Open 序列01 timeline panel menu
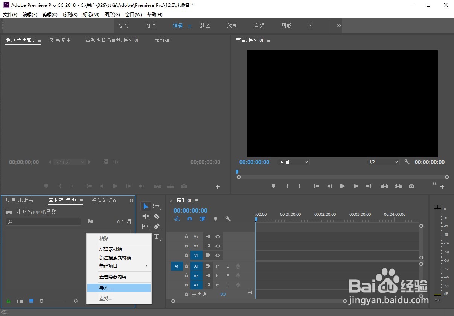 (197, 200)
